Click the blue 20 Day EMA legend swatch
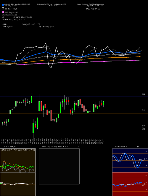Viewport: 148px width, 196px height. (x=3, y=5)
